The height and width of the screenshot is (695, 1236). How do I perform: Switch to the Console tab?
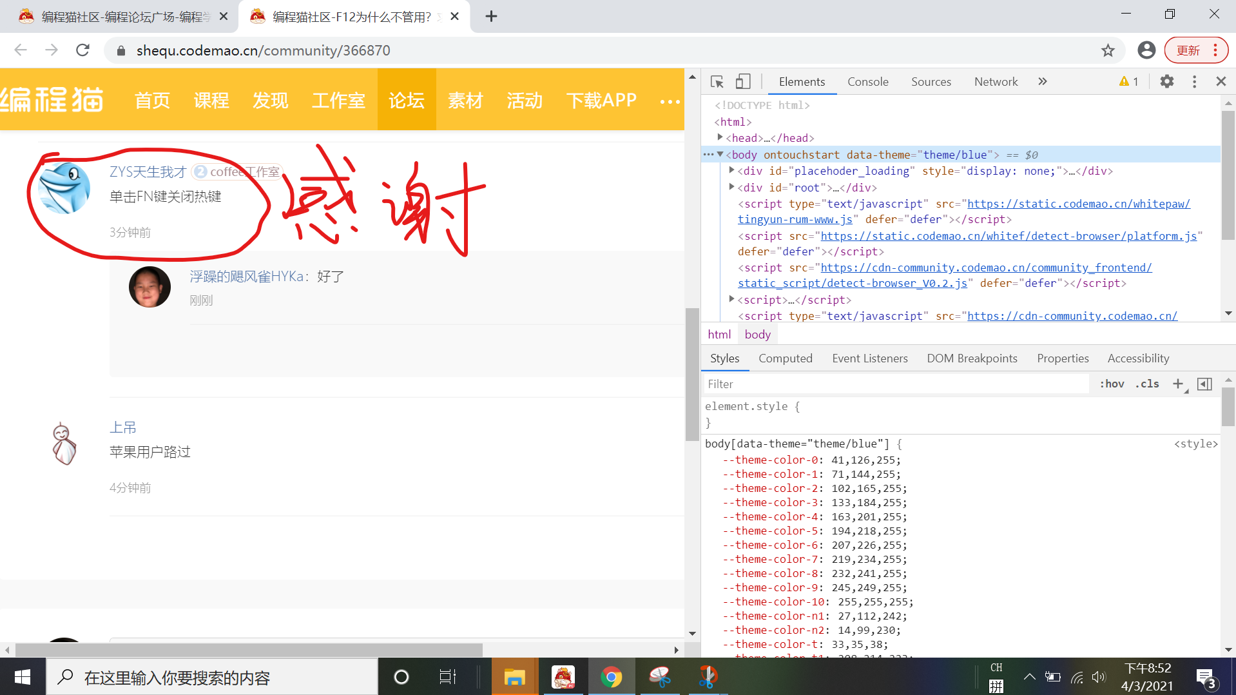pos(867,82)
